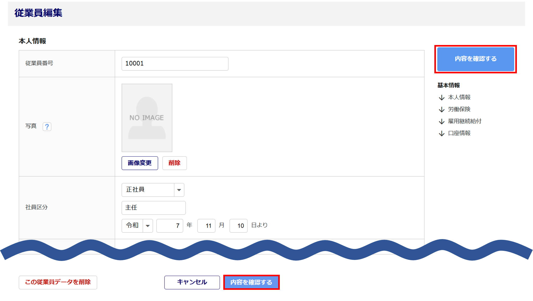Click the down arrow next to 労働保険
533x301 pixels.
pos(441,110)
